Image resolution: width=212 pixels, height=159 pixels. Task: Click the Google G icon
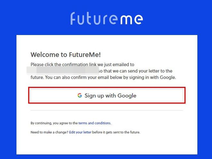pyautogui.click(x=80, y=95)
